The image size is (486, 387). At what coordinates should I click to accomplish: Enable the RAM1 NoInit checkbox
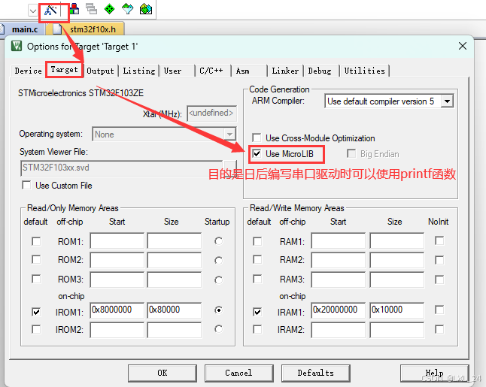(439, 240)
